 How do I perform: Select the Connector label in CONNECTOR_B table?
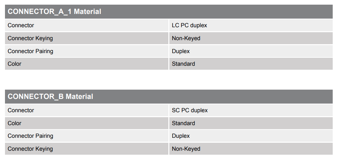pos(21,110)
